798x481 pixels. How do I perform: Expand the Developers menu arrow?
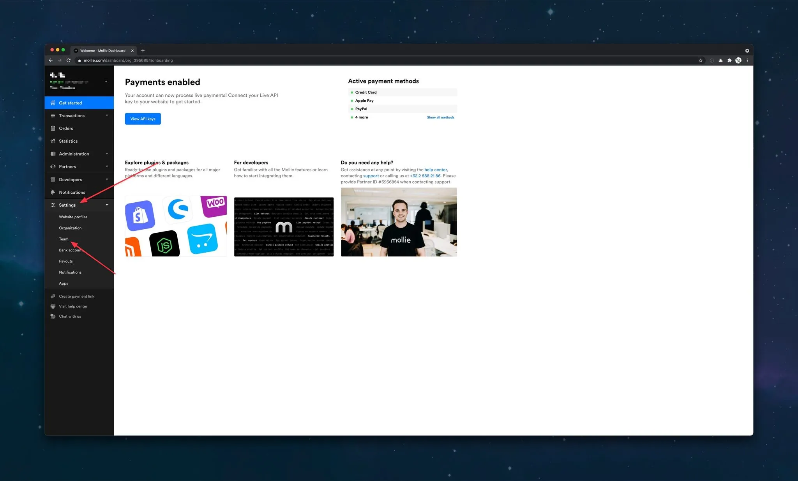(x=107, y=180)
